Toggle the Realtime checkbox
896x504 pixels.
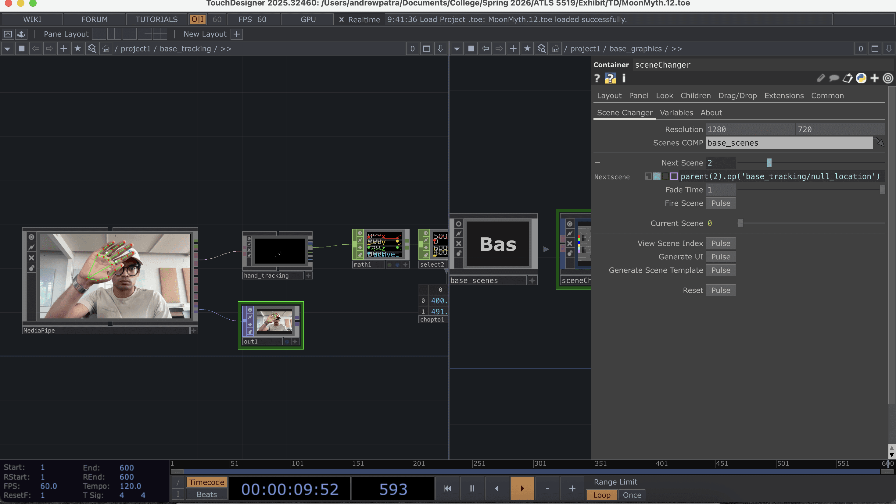(342, 20)
